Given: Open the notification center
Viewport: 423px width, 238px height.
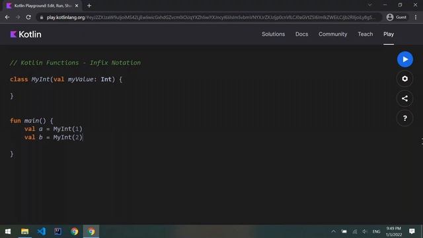Looking at the screenshot, I should (412, 231).
